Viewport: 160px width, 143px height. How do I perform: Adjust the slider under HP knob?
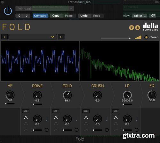coord(10,104)
